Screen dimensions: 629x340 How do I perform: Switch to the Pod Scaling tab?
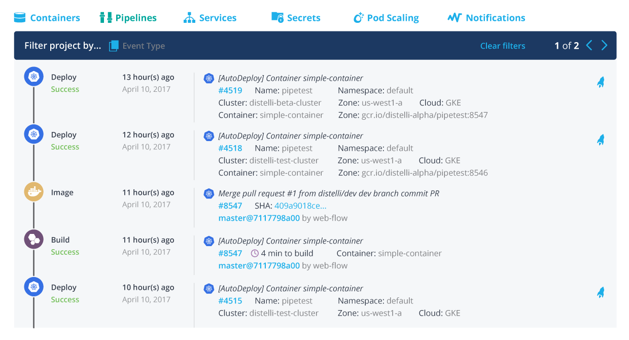coord(386,18)
